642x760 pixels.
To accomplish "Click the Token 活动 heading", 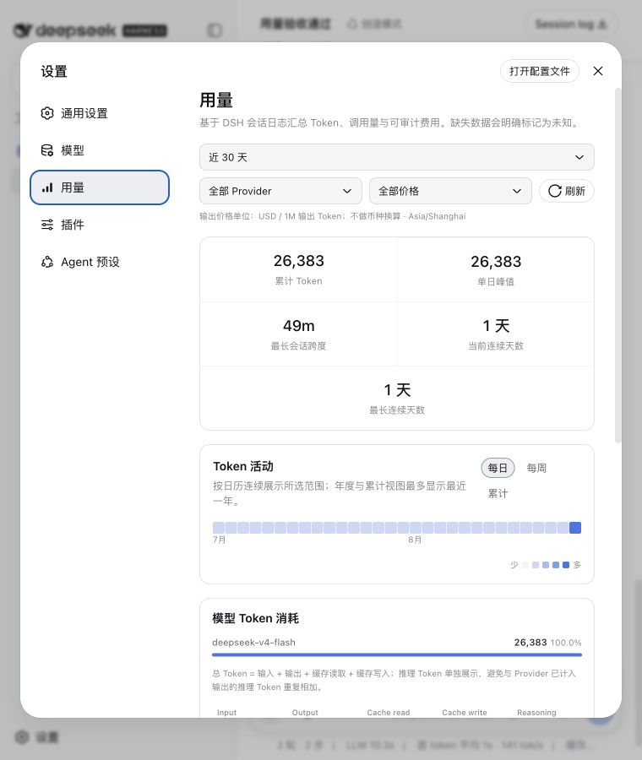I will pos(243,466).
